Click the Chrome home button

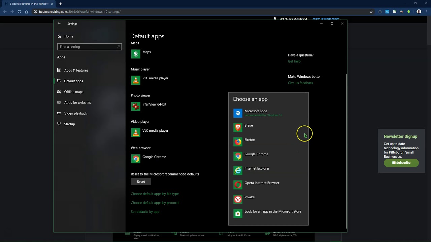(27, 12)
